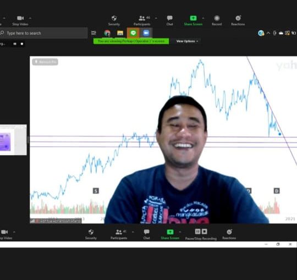Open Chrome from the taskbar
Image resolution: width=297 pixels, height=280 pixels.
pos(107,33)
